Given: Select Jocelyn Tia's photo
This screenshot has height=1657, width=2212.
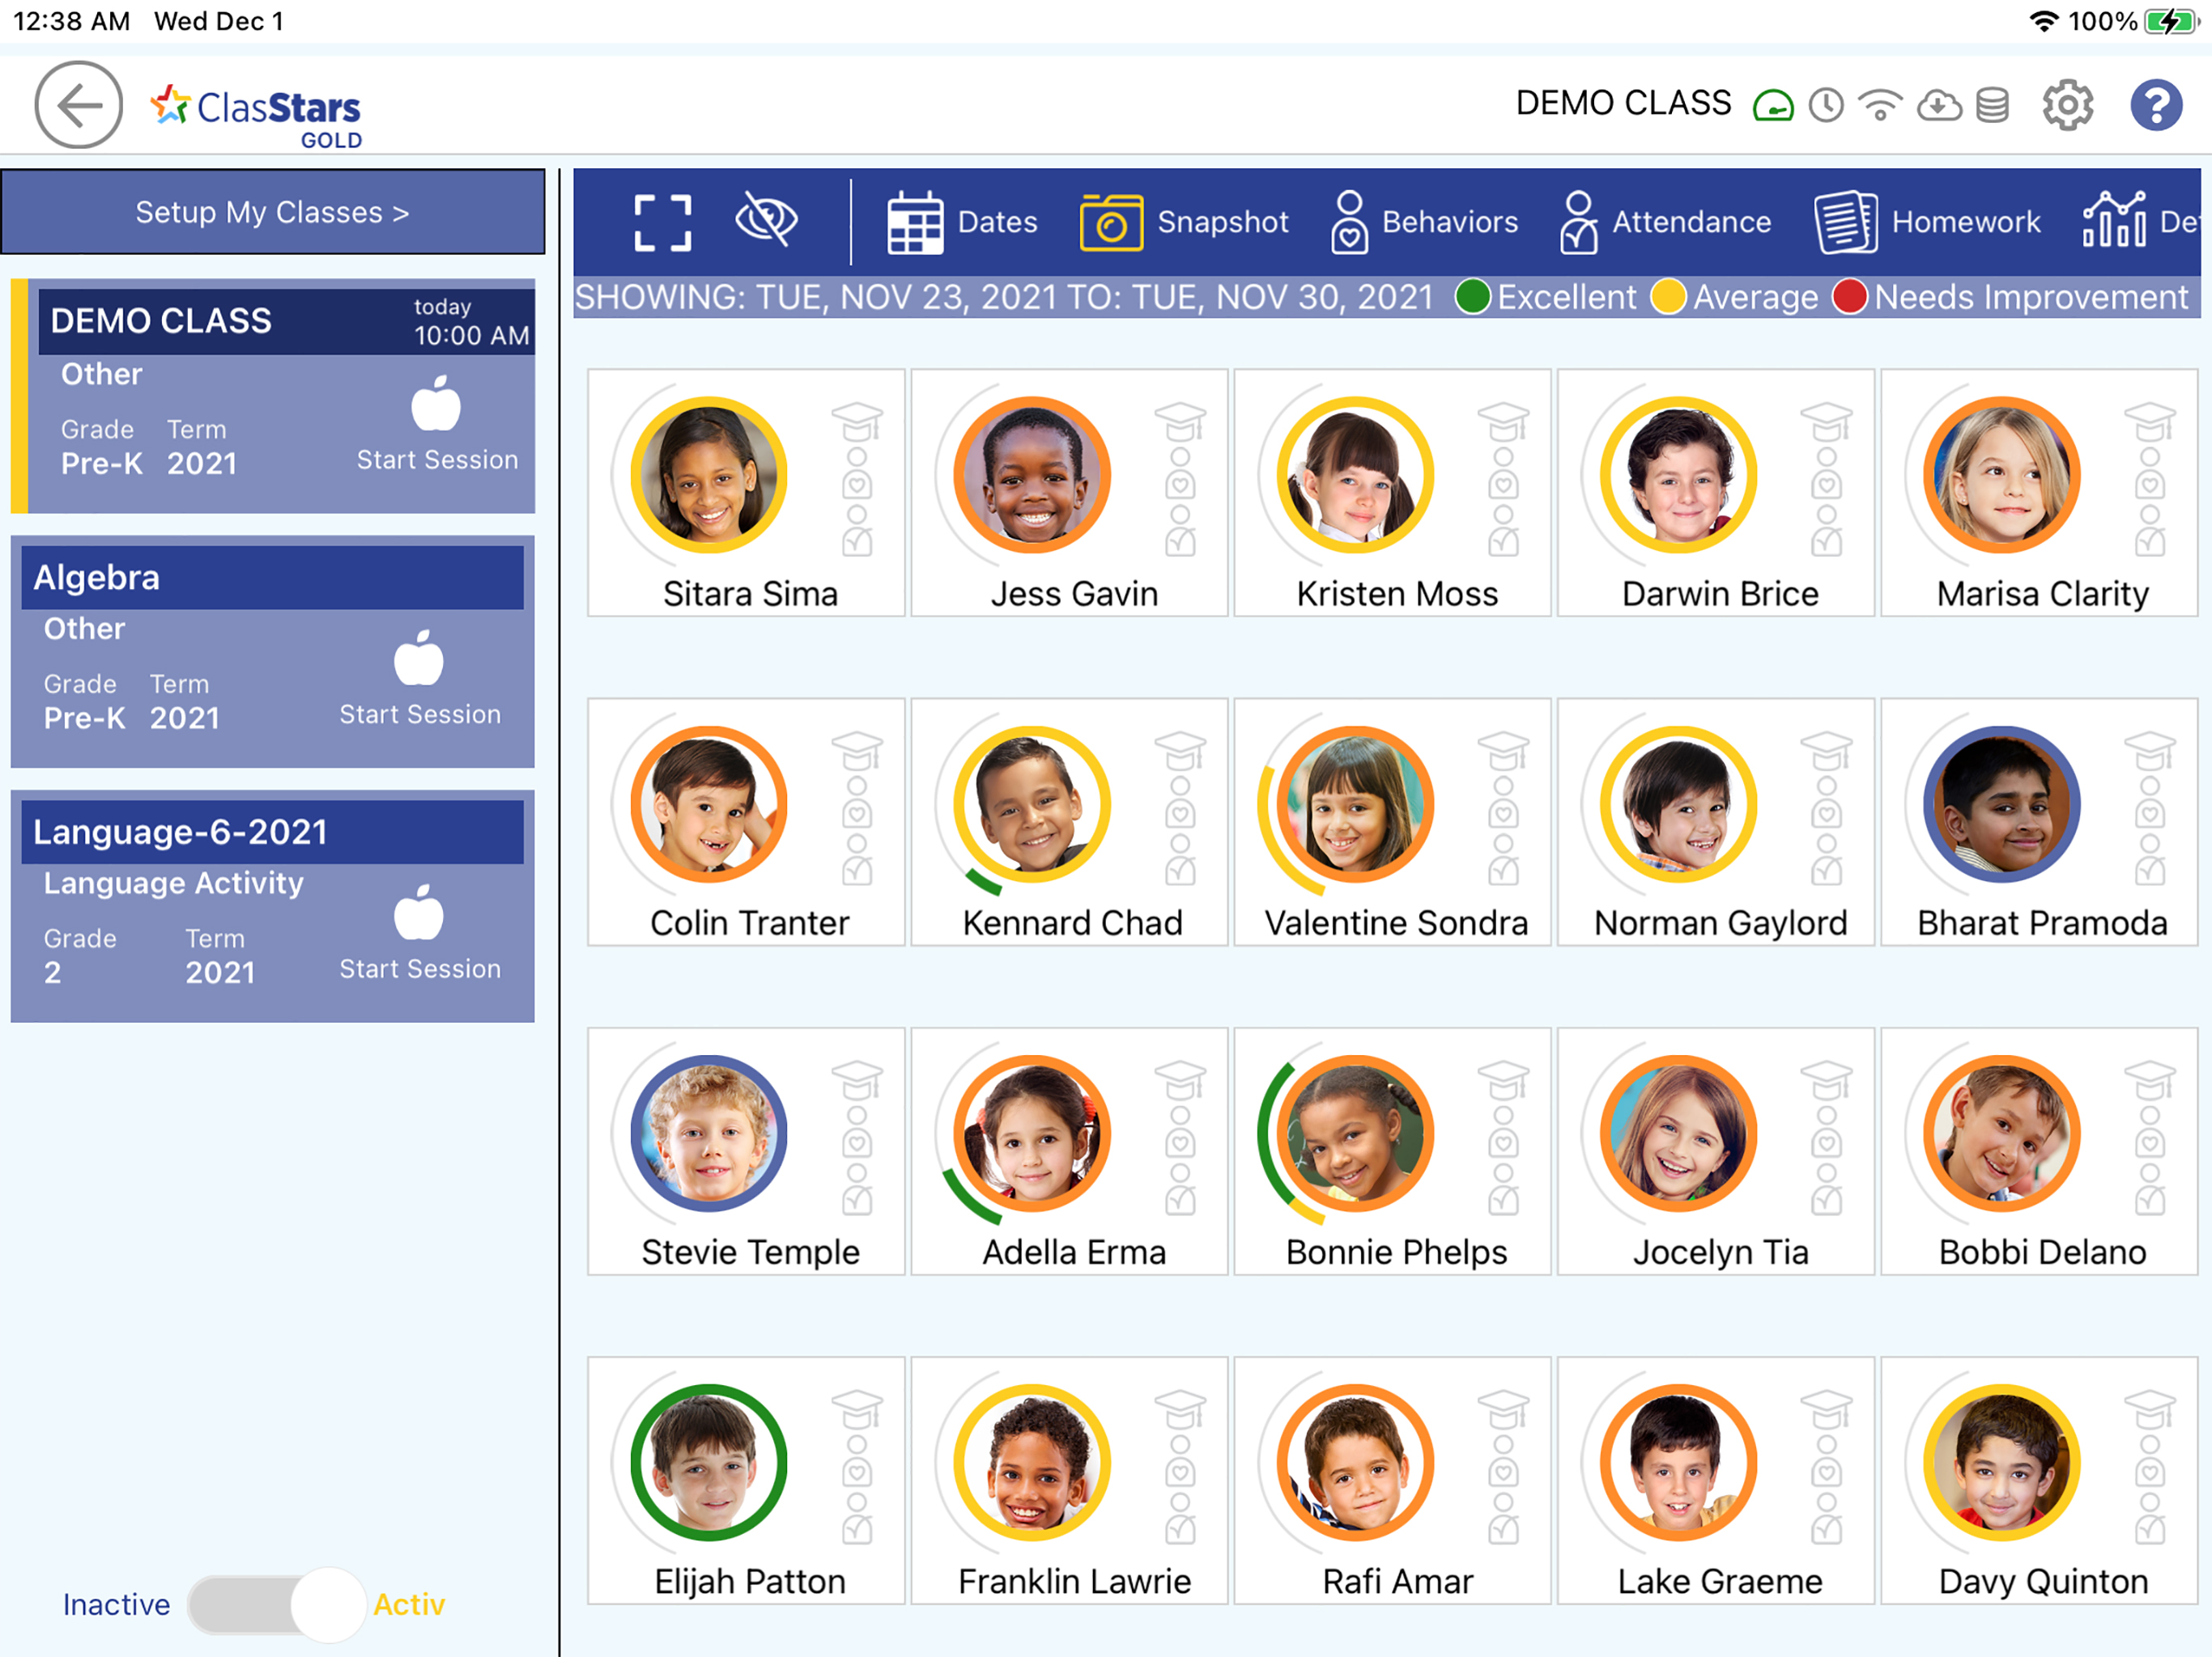Looking at the screenshot, I should pos(1678,1134).
